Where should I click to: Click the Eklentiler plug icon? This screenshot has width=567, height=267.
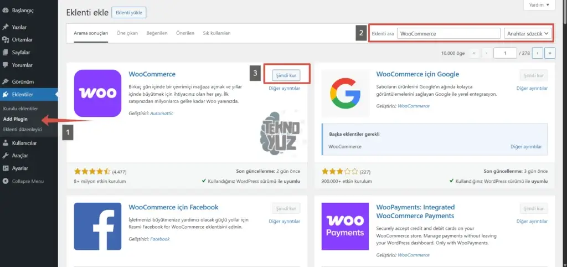tap(5, 95)
